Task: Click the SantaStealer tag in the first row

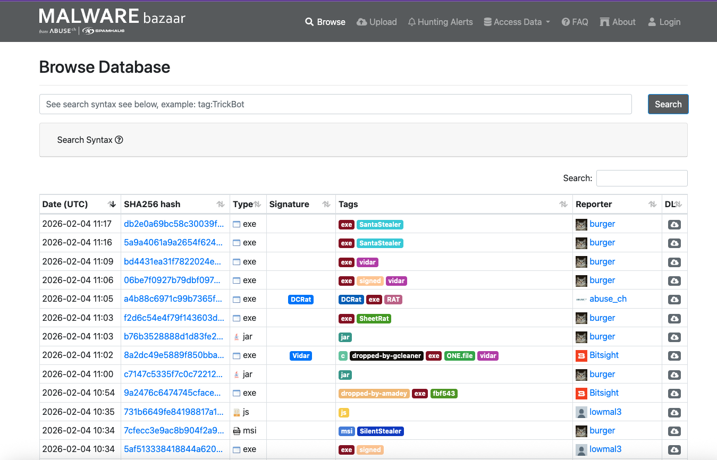Action: [379, 225]
